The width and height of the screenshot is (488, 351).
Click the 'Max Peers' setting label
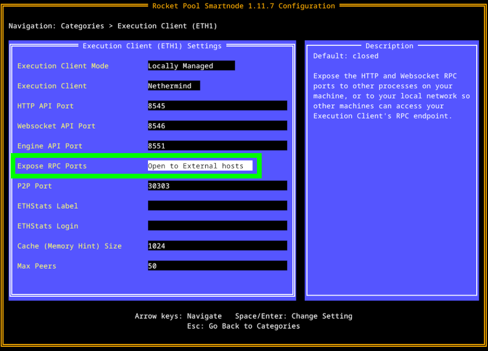click(37, 266)
